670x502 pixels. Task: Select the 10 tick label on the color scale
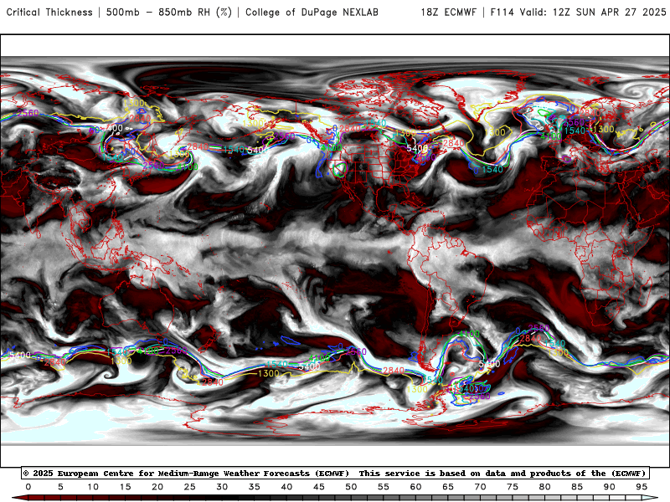[93, 487]
